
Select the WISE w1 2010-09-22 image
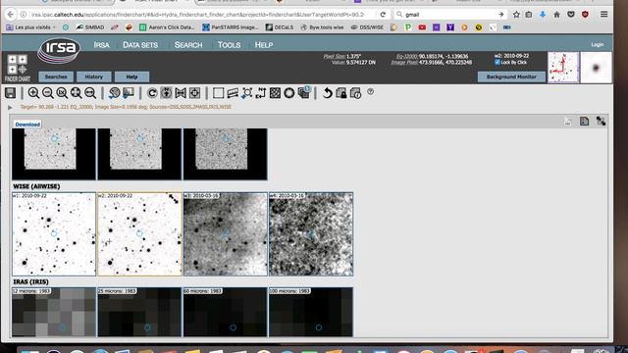(x=54, y=234)
